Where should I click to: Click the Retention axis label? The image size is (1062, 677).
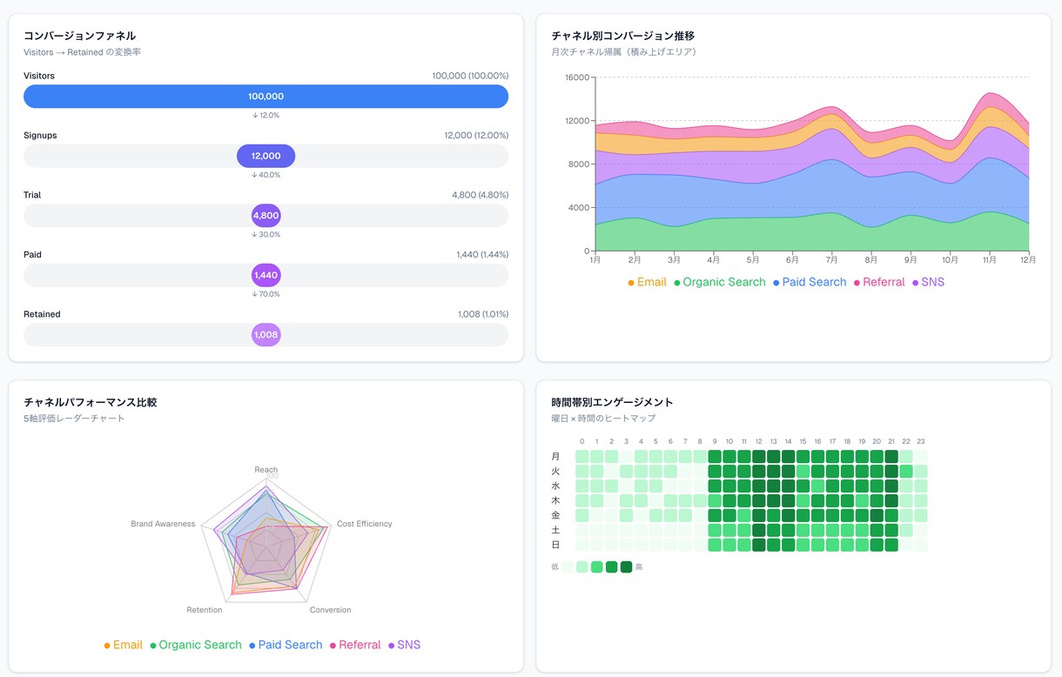point(205,610)
